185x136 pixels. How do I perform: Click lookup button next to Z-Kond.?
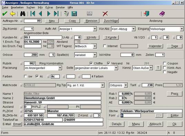pos(91,115)
